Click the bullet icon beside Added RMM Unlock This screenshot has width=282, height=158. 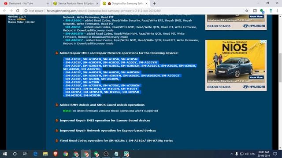click(x=57, y=104)
